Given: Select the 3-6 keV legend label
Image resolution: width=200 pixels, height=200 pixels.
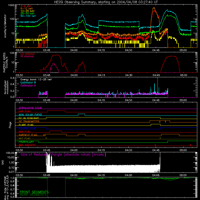Looking at the screenshot, I should coord(26,6).
